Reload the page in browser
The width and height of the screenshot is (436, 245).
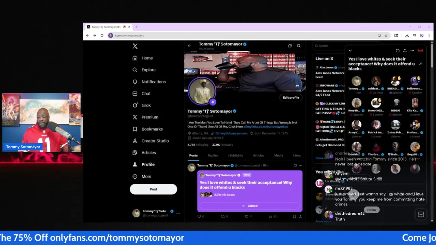[x=102, y=35]
